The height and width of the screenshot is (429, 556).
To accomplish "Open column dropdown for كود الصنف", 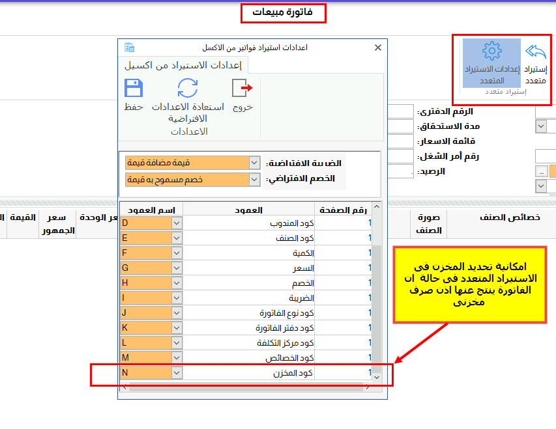I will pyautogui.click(x=177, y=238).
